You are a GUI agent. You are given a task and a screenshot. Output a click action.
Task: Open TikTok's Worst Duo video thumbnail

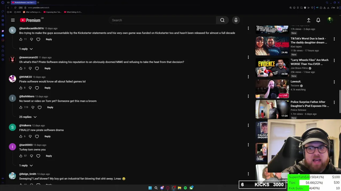(272, 46)
